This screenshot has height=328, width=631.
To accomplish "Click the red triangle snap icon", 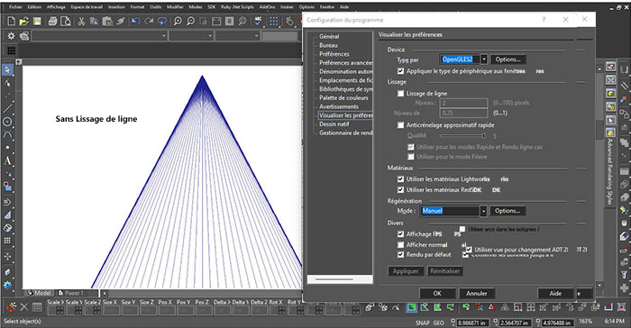I will (491, 308).
